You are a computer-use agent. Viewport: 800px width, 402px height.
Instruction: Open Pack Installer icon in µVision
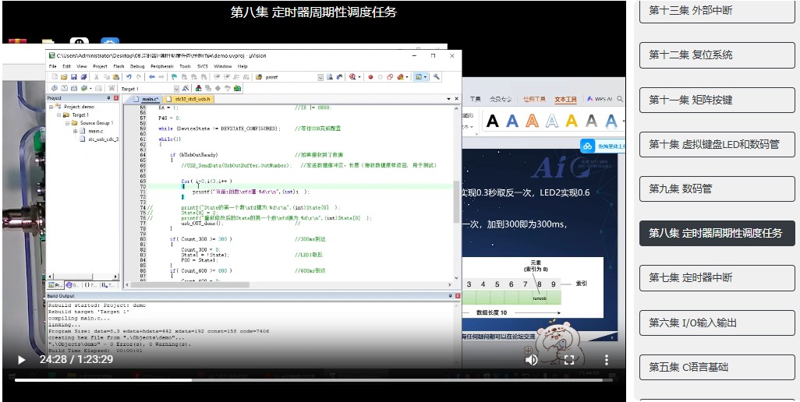(x=237, y=89)
